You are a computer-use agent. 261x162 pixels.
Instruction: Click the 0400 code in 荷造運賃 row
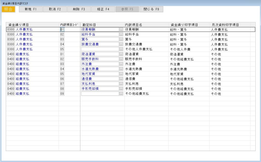click(x=11, y=54)
